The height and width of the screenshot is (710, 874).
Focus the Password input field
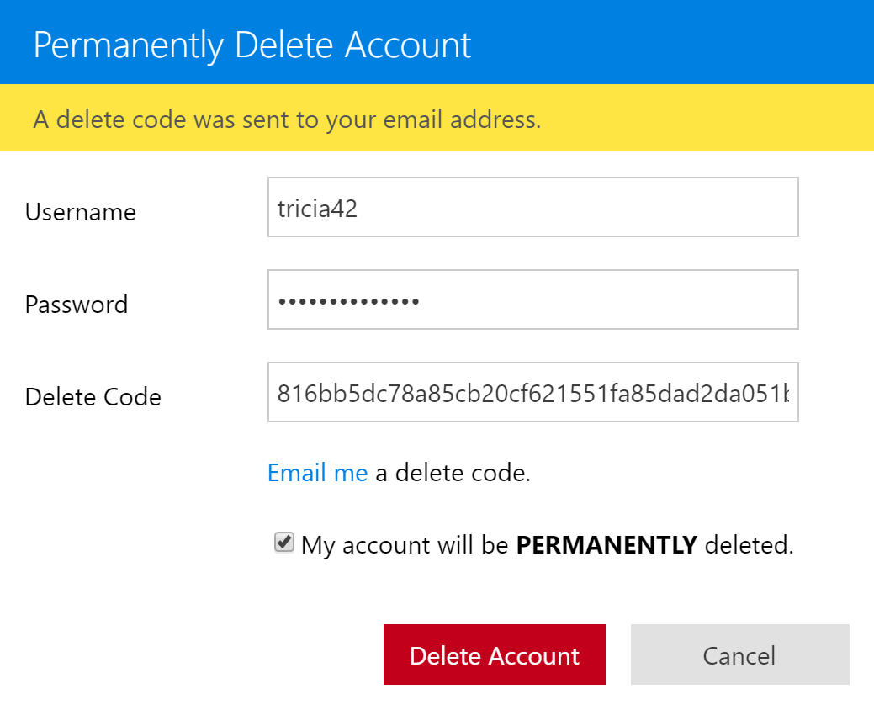click(532, 299)
